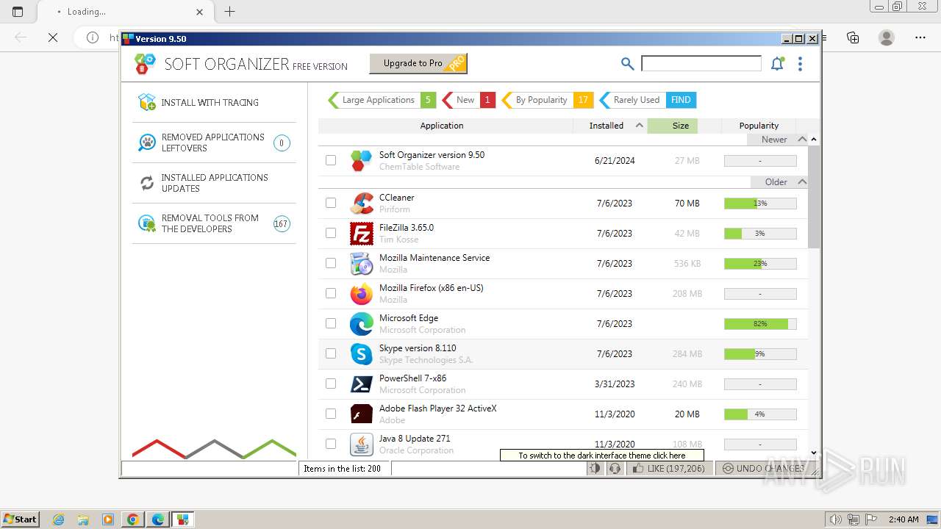Switch to dark interface theme icon
Screen dimensions: 941x529
coord(595,468)
